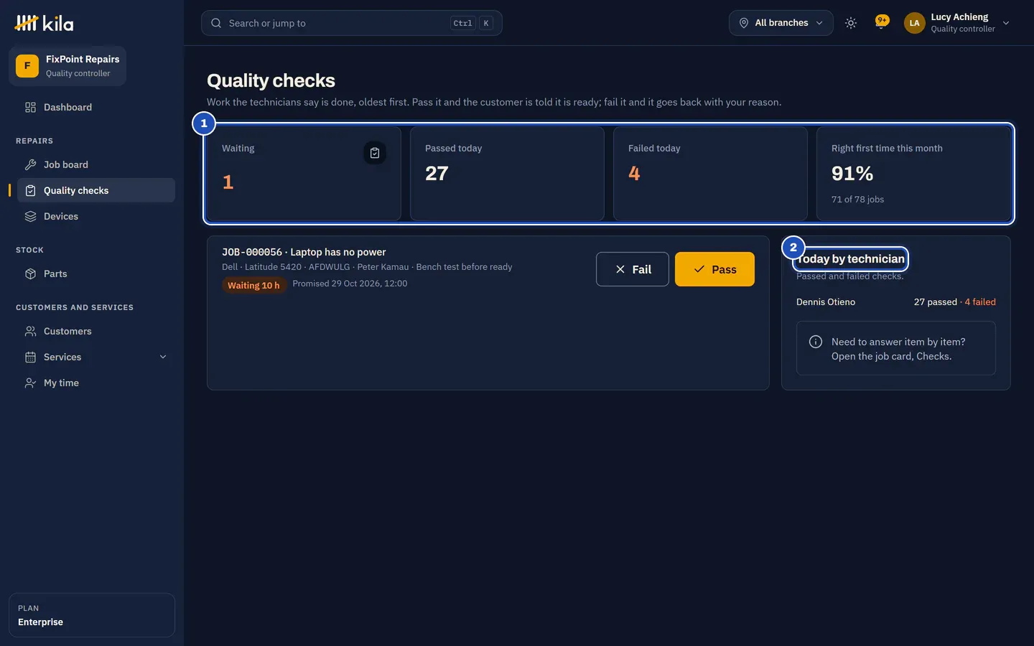Expand the Services submenu chevron
The width and height of the screenshot is (1034, 646).
163,357
